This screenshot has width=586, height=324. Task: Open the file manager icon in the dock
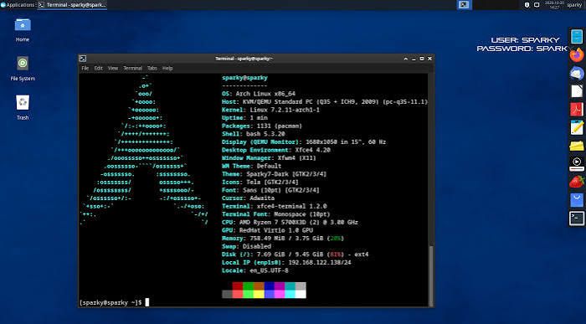click(x=577, y=37)
